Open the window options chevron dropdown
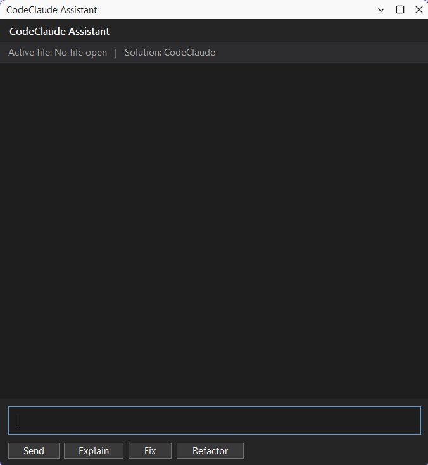Screen dimensions: 428x465 [381, 9]
